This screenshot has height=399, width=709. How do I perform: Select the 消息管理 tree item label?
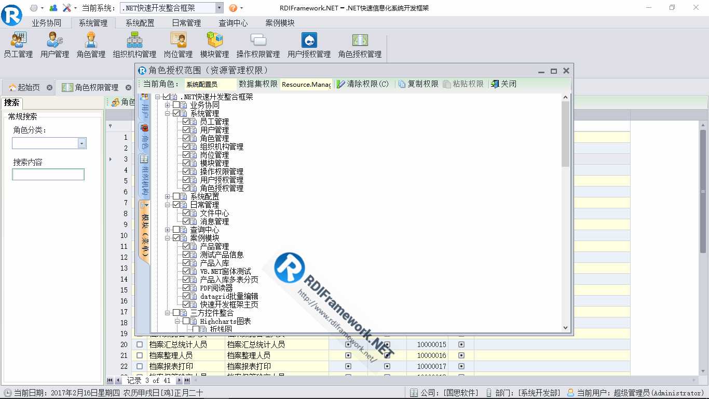pyautogui.click(x=214, y=222)
